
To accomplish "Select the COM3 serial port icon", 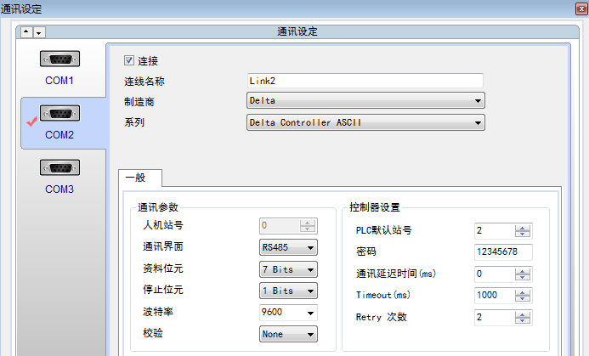I will tap(59, 168).
